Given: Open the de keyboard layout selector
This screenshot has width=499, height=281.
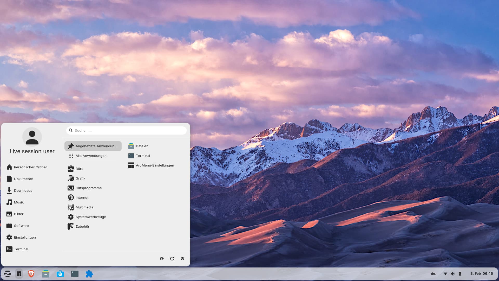Looking at the screenshot, I should (x=434, y=274).
